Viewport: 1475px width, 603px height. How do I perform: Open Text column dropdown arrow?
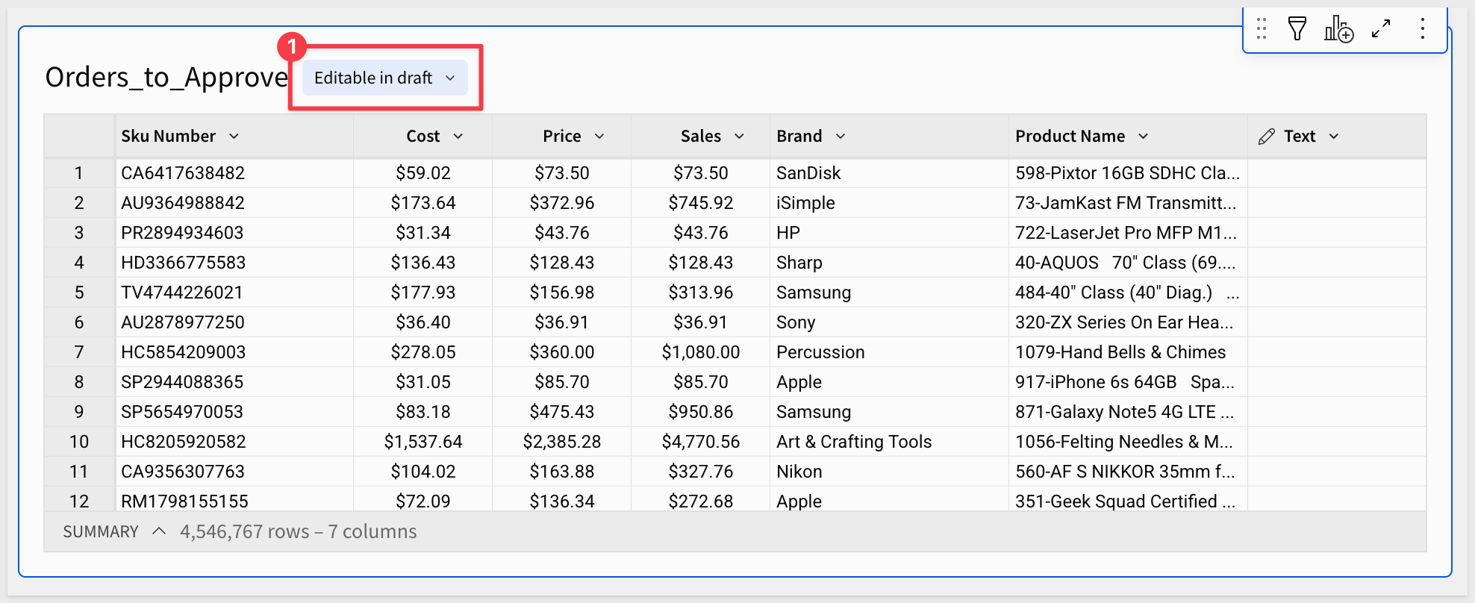pyautogui.click(x=1334, y=137)
